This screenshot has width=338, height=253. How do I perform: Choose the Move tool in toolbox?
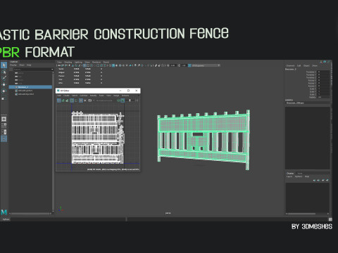tap(4, 84)
